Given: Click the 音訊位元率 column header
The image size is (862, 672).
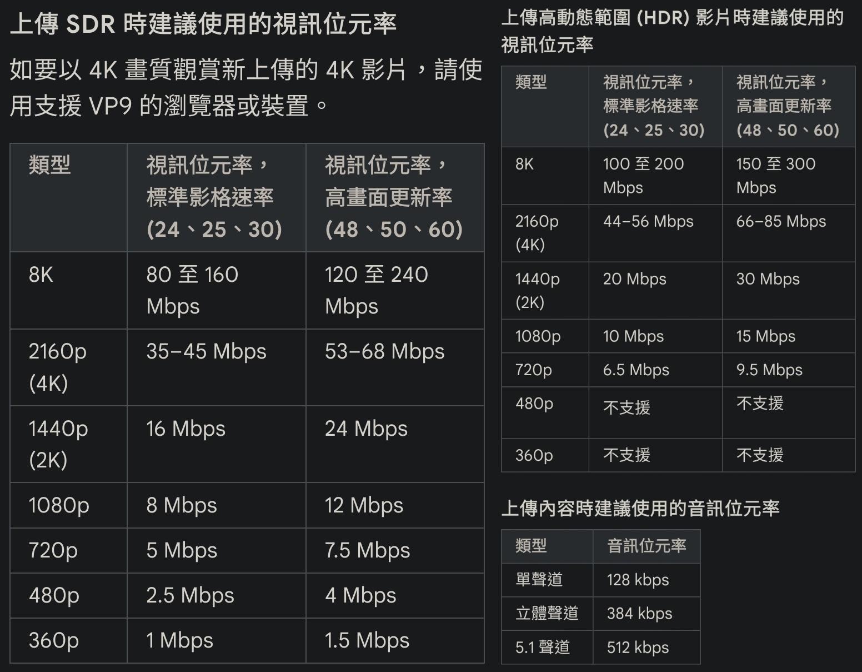Looking at the screenshot, I should tap(646, 546).
